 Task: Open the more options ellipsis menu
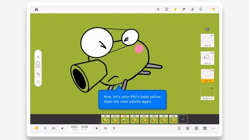[x=214, y=128]
